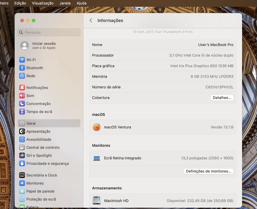Click the search magnifier icon
Image resolution: width=257 pixels, height=209 pixels.
(x=21, y=32)
